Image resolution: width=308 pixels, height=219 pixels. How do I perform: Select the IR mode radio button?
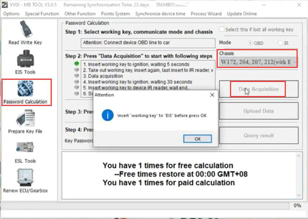click(280, 43)
